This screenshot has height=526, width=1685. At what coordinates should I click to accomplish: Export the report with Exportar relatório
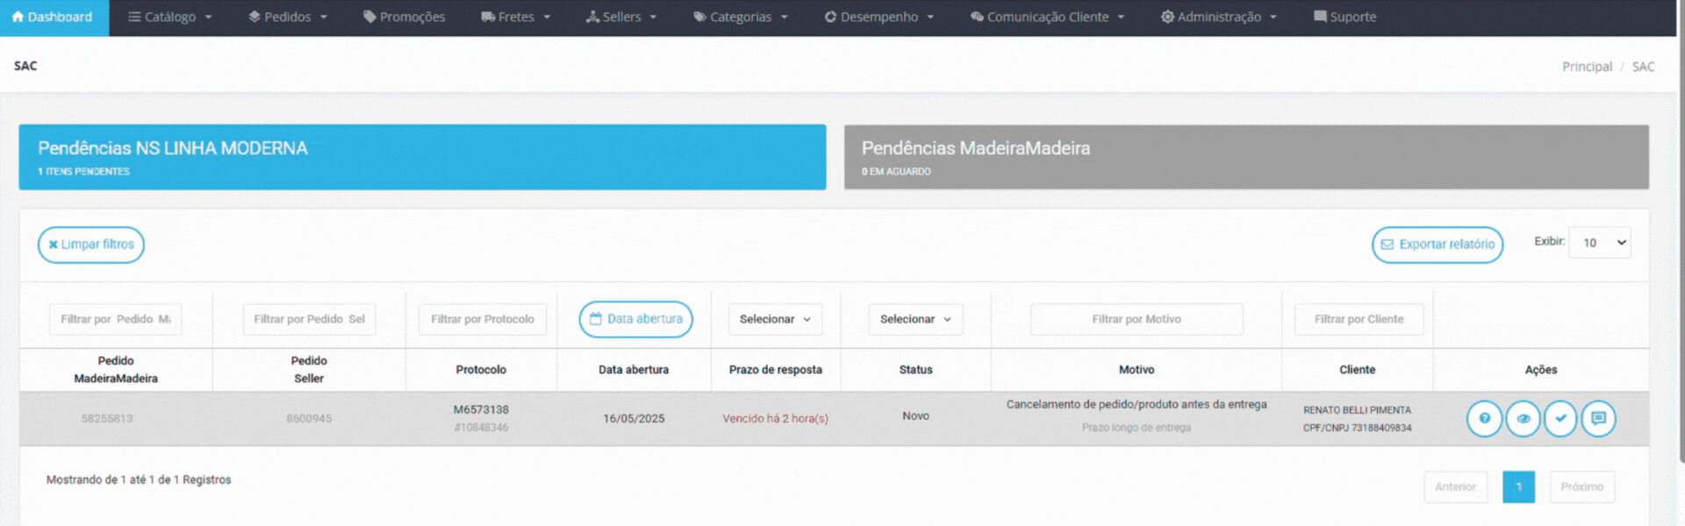[1438, 245]
